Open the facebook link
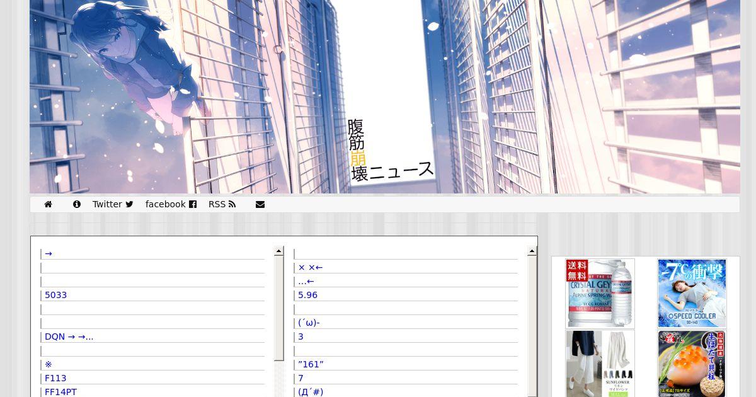 (171, 204)
